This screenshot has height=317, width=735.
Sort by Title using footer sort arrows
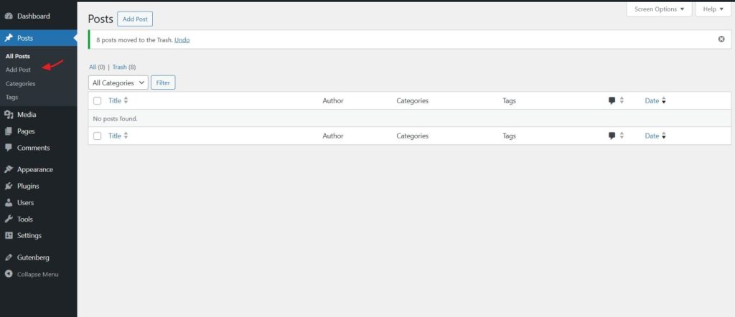(126, 136)
